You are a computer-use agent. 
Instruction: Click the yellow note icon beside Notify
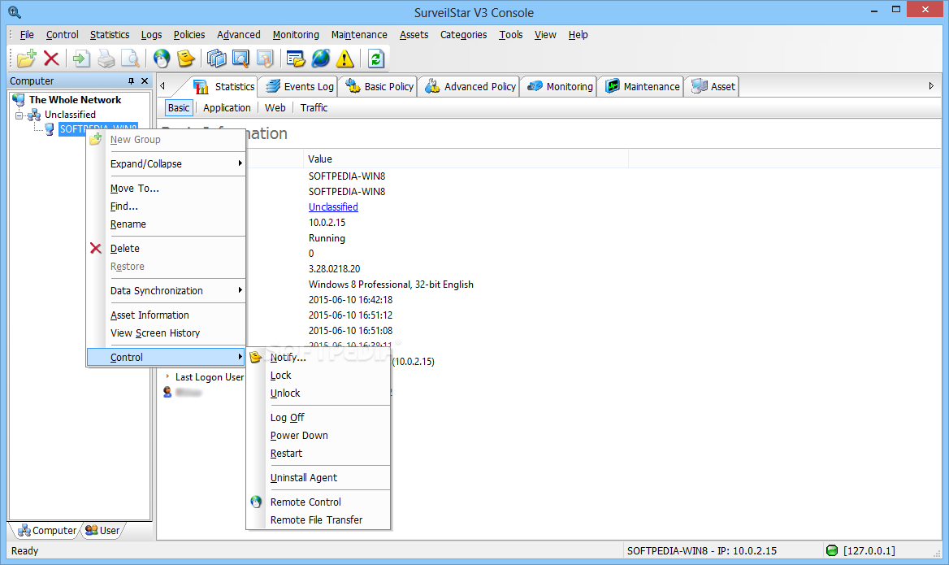pyautogui.click(x=255, y=357)
